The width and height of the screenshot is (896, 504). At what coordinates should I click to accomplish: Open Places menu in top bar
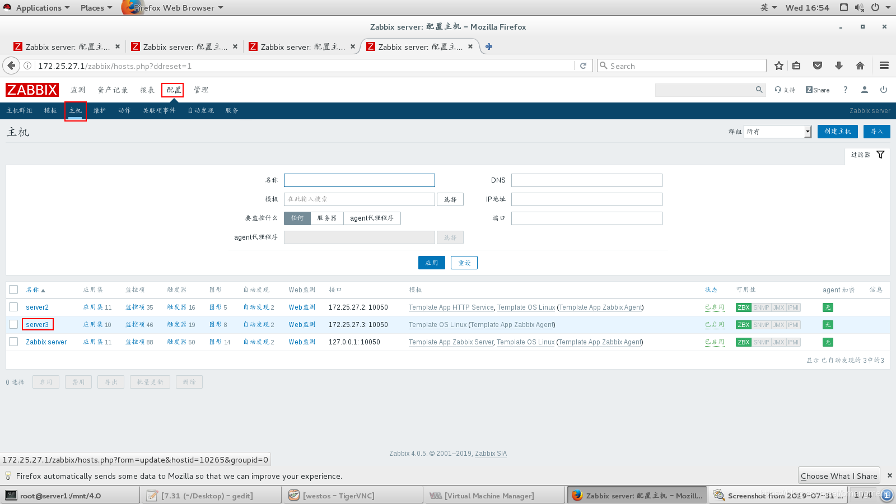pyautogui.click(x=96, y=8)
